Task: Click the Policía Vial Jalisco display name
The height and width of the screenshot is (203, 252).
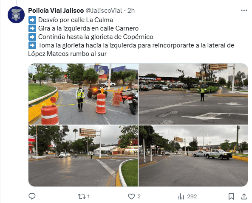Action: click(56, 11)
